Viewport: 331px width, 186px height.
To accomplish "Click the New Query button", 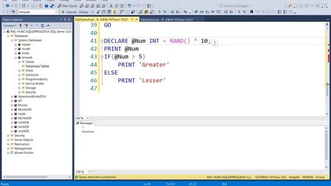I will pos(68,6).
